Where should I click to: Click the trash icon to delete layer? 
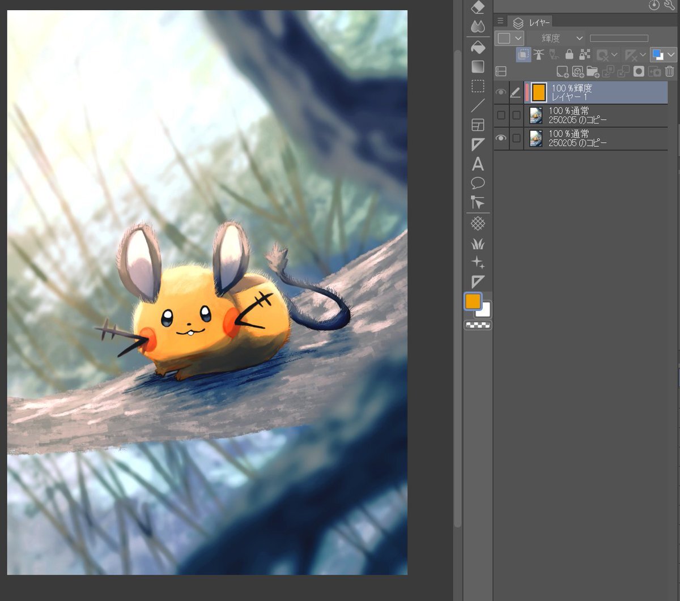pos(669,71)
